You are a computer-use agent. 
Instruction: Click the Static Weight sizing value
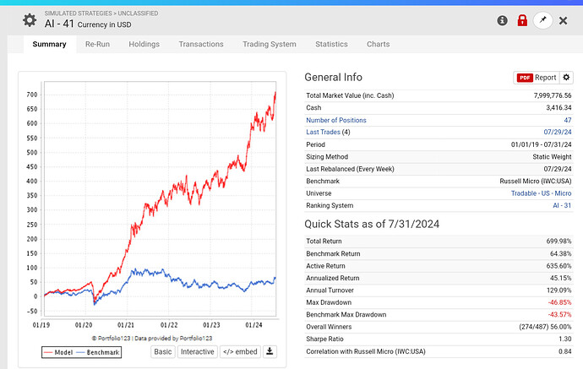(552, 157)
